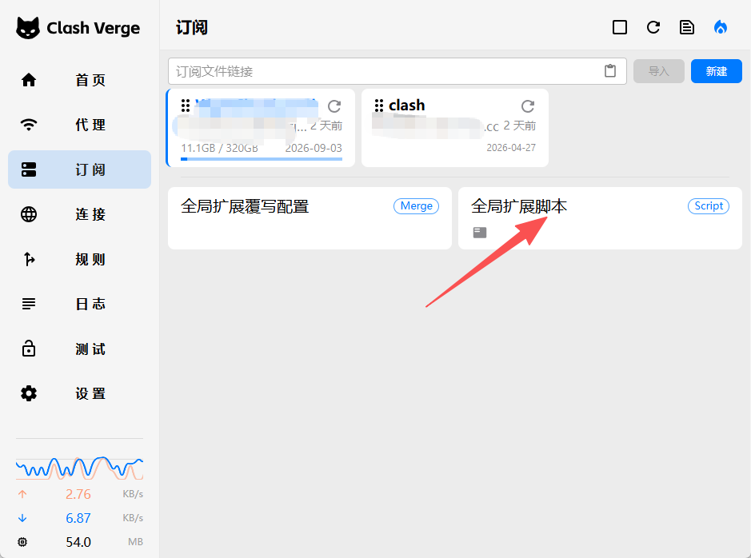
Task: Click the 54.0 memory usage value
Action: (78, 542)
